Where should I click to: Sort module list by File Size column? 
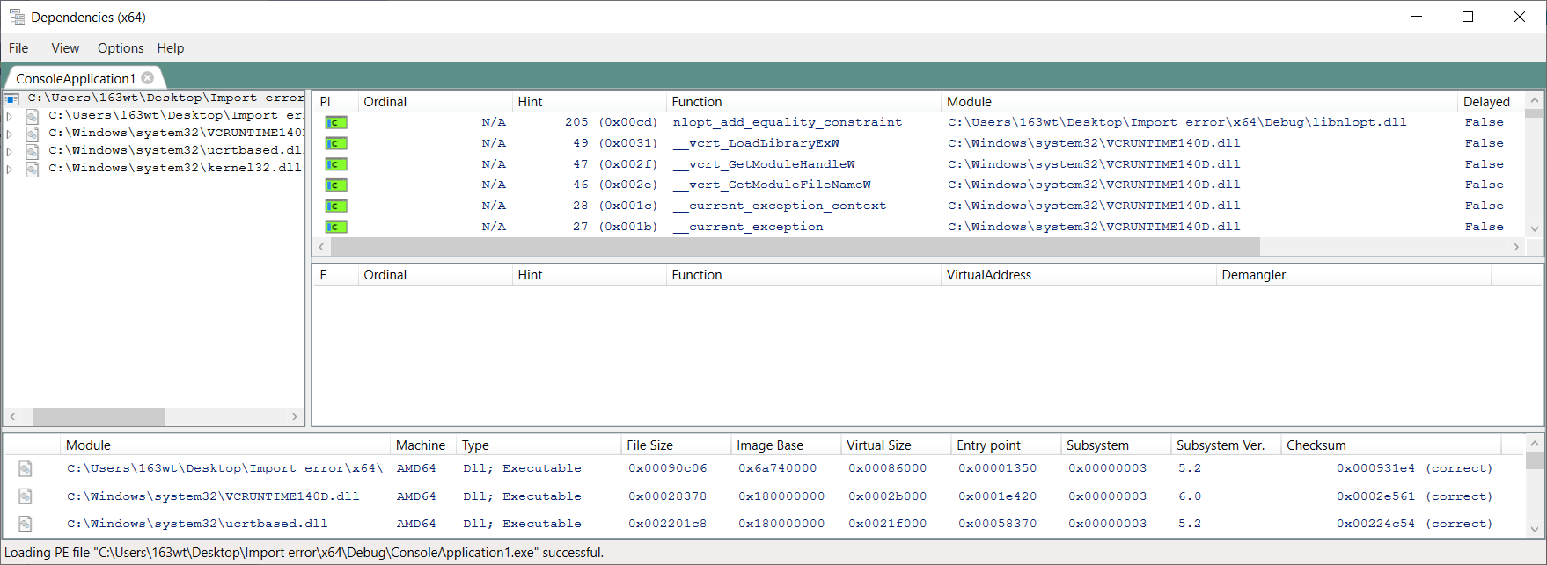tap(676, 445)
